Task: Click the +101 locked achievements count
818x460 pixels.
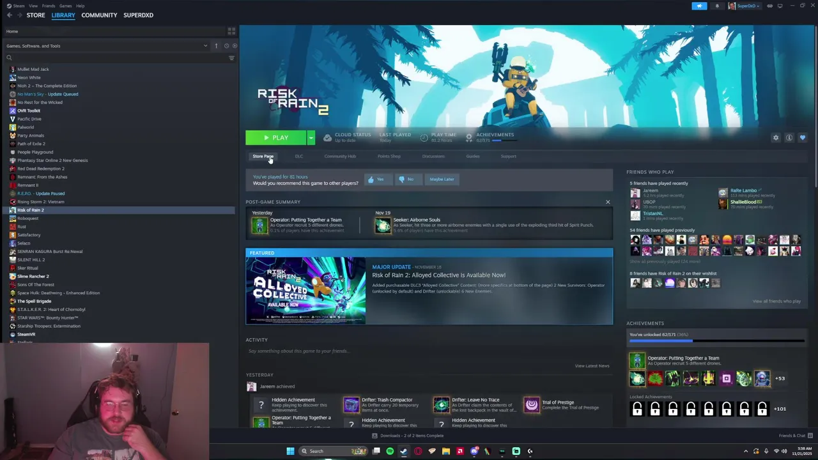Action: [x=780, y=409]
